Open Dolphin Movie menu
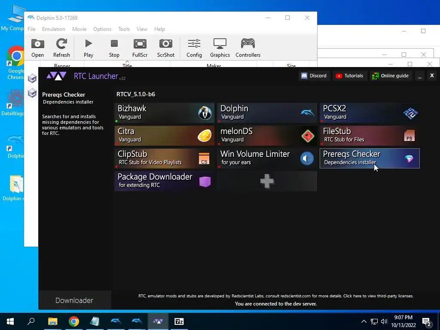The height and width of the screenshot is (330, 440). [x=79, y=29]
